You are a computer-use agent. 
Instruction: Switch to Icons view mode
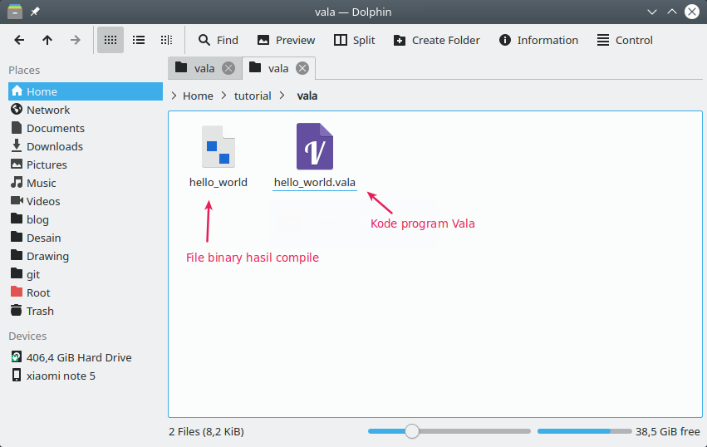110,40
